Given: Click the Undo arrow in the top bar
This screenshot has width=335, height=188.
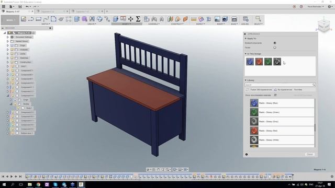Looking at the screenshot, I should point(27,7).
